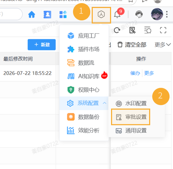The width and height of the screenshot is (173, 169).
Task: Open the search filter list icon
Action: [x=148, y=30]
